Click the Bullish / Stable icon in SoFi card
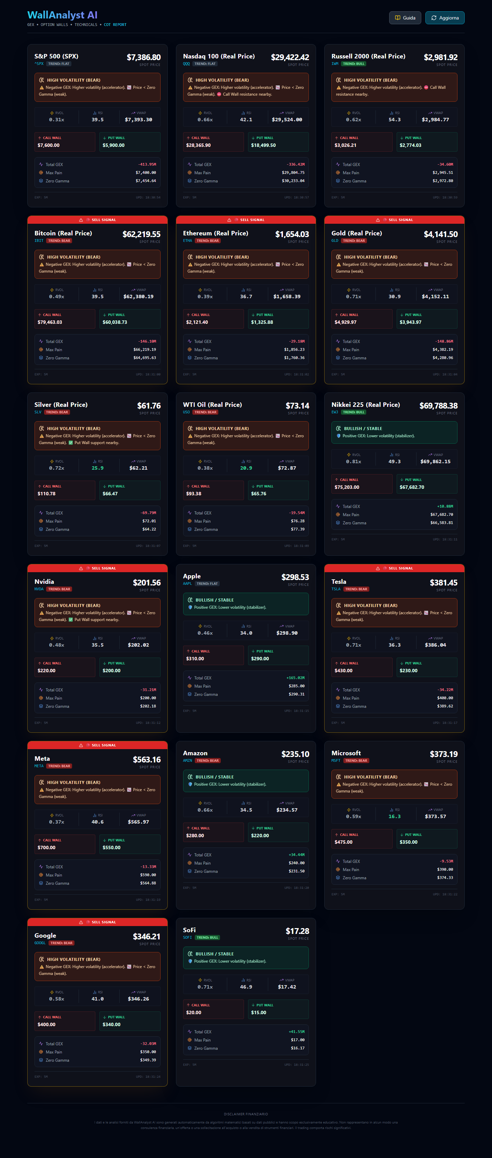This screenshot has height=1158, width=492. [190, 954]
